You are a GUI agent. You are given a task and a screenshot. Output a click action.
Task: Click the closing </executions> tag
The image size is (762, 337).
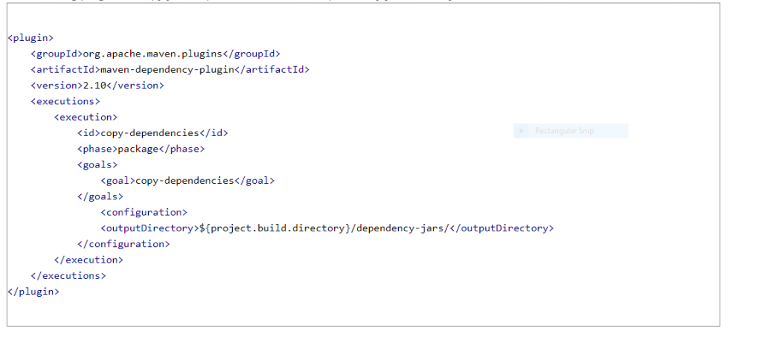click(x=68, y=275)
